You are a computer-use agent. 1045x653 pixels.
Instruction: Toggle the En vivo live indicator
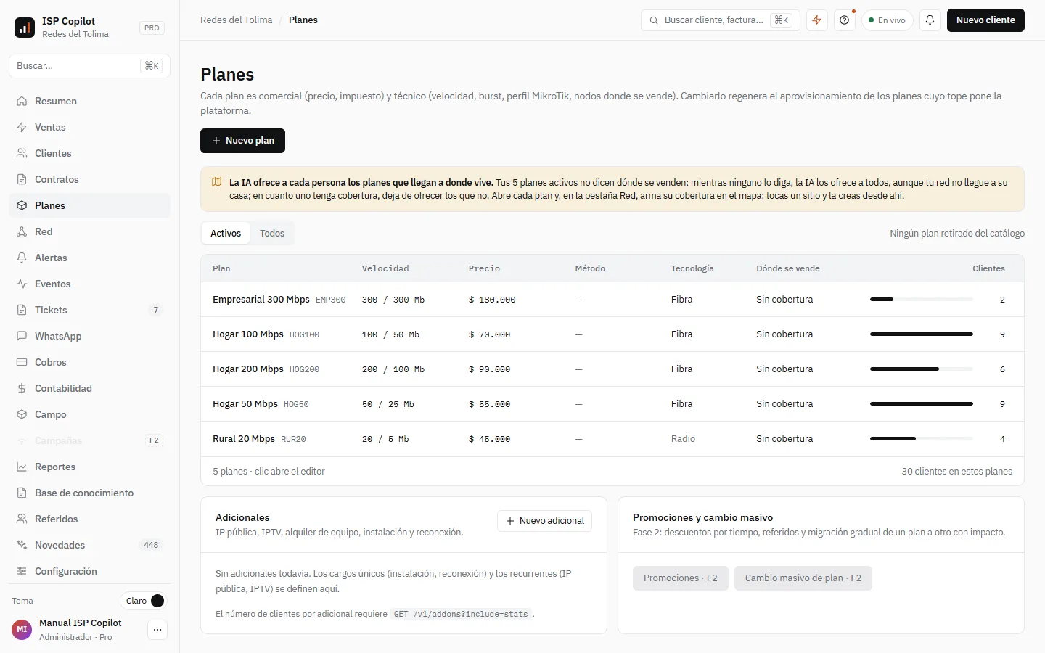coord(888,20)
